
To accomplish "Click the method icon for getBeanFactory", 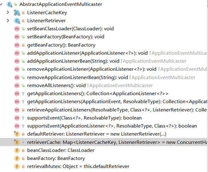I will 17,45.
